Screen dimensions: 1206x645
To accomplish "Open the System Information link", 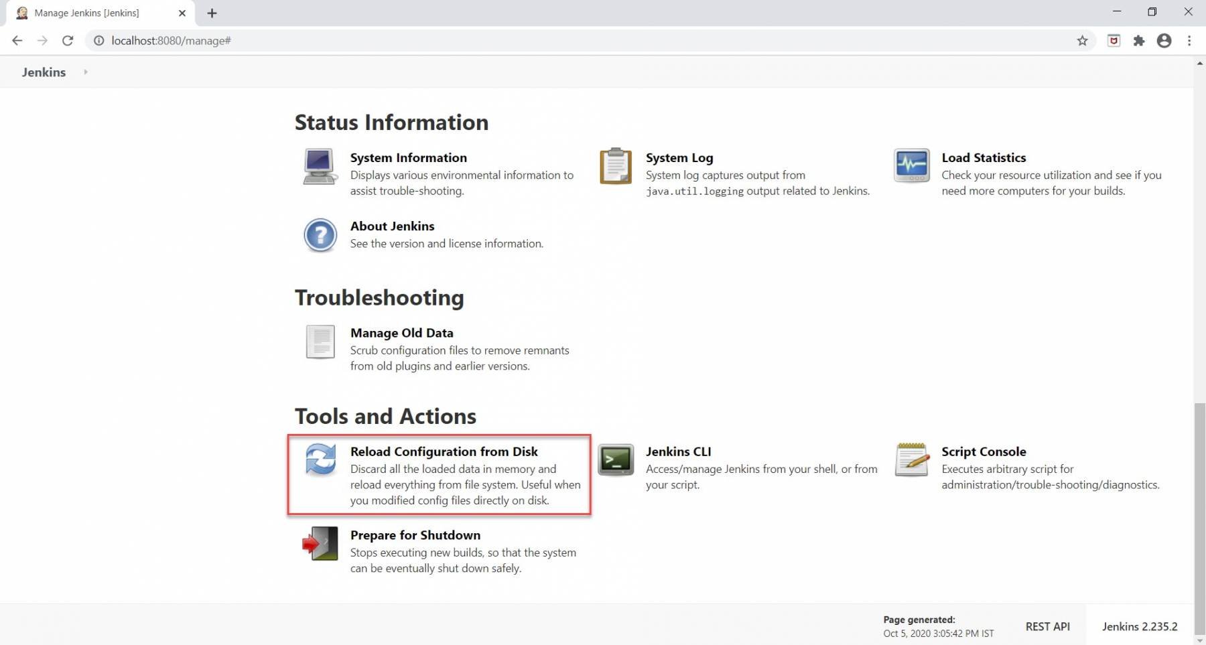I will 408,157.
